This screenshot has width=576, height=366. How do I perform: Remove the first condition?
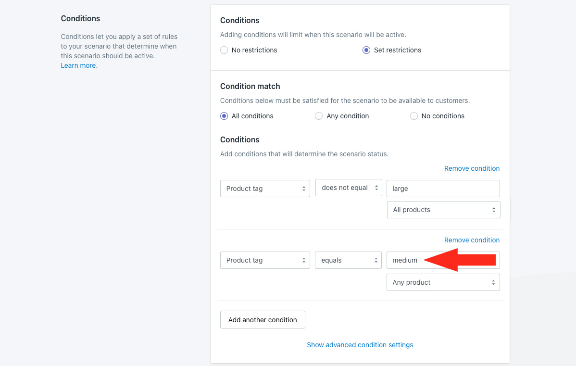click(472, 168)
